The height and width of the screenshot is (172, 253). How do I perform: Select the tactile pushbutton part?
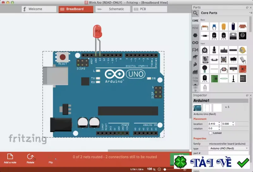click(x=224, y=60)
